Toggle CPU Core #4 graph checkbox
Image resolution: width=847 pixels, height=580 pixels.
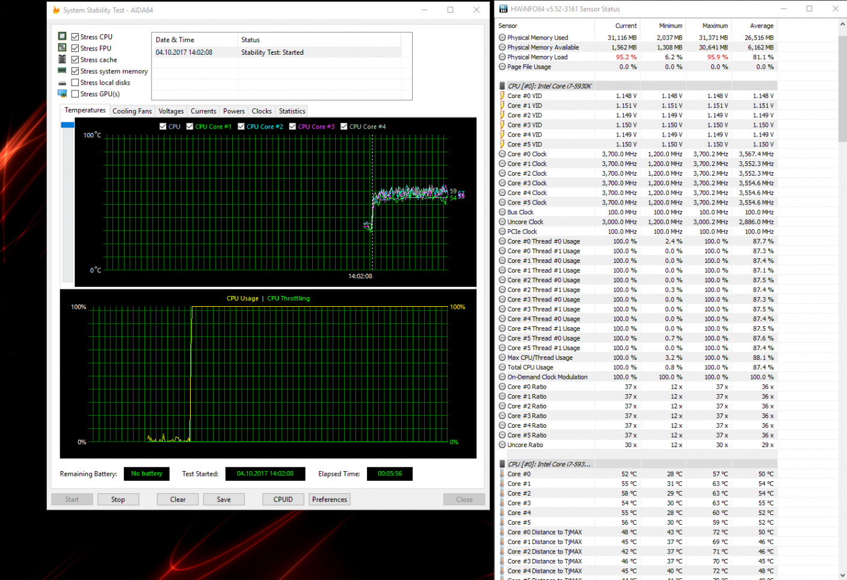pos(344,126)
